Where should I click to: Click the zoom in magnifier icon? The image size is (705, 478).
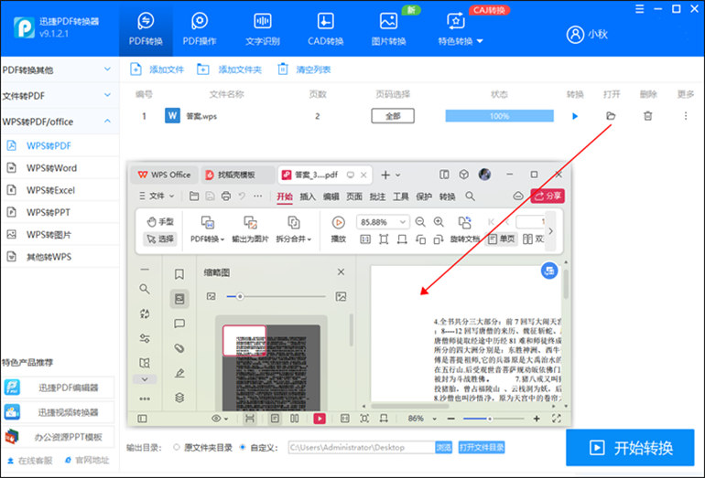tap(439, 222)
